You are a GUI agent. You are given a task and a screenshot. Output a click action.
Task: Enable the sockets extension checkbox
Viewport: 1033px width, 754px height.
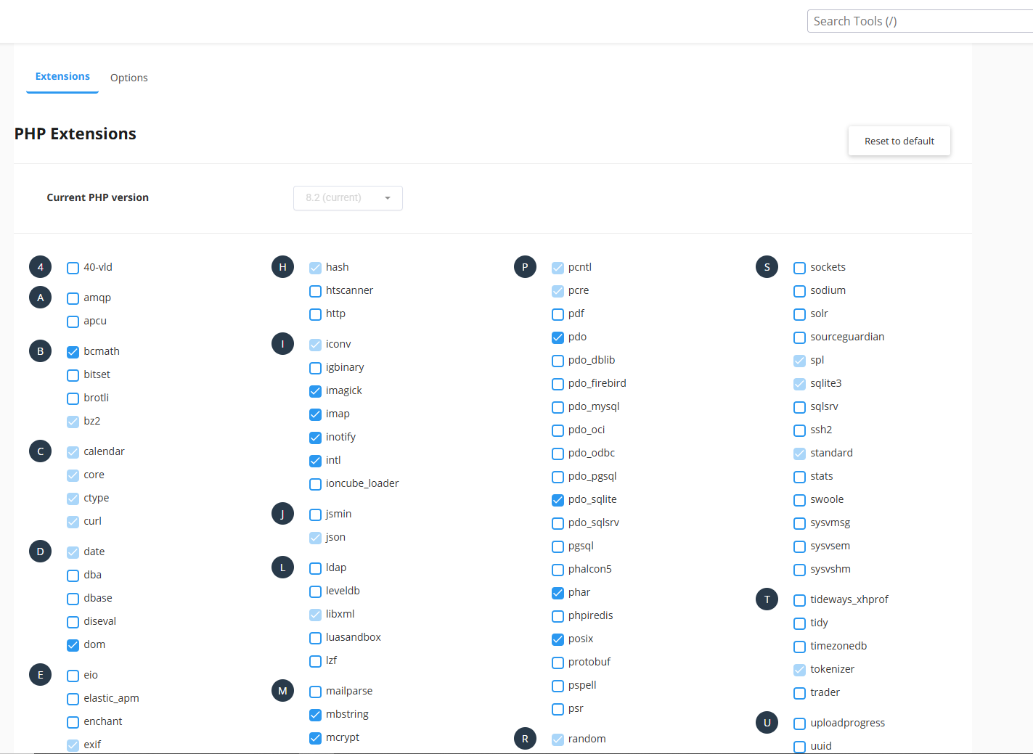pos(799,268)
